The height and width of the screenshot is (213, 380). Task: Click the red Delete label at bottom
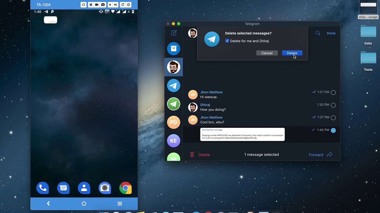[204, 155]
